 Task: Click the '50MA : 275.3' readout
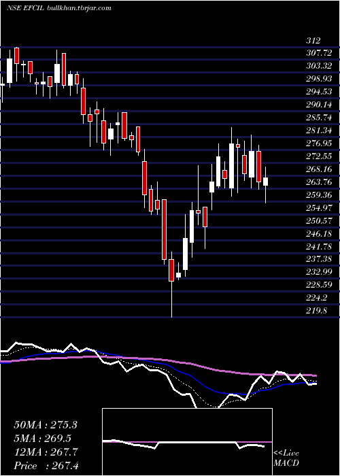[46, 425]
